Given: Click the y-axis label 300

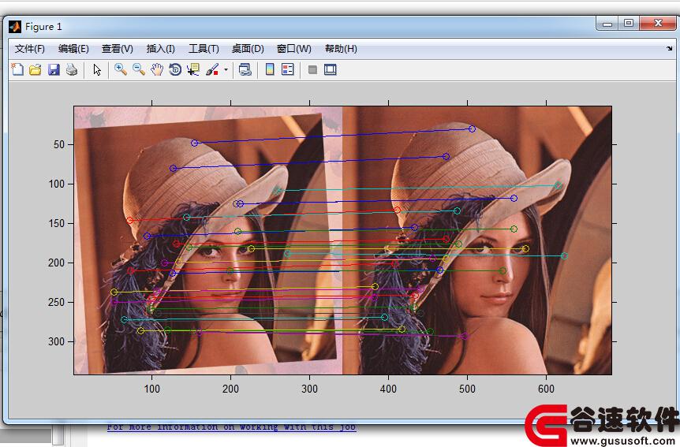Looking at the screenshot, I should (56, 341).
